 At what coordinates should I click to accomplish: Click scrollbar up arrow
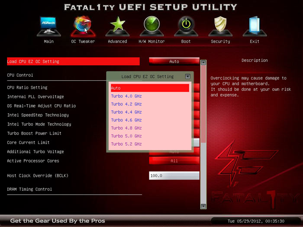click(203, 62)
